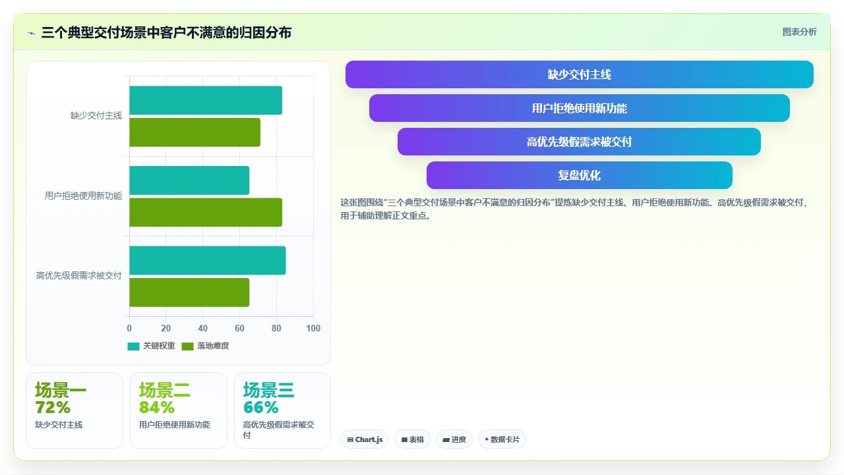Click 落地难度 bar for 缺少交付主线
844x475 pixels.
pyautogui.click(x=195, y=132)
